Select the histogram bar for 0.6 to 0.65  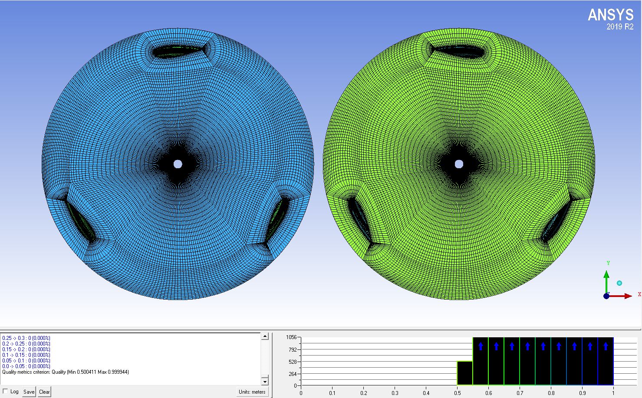click(496, 361)
